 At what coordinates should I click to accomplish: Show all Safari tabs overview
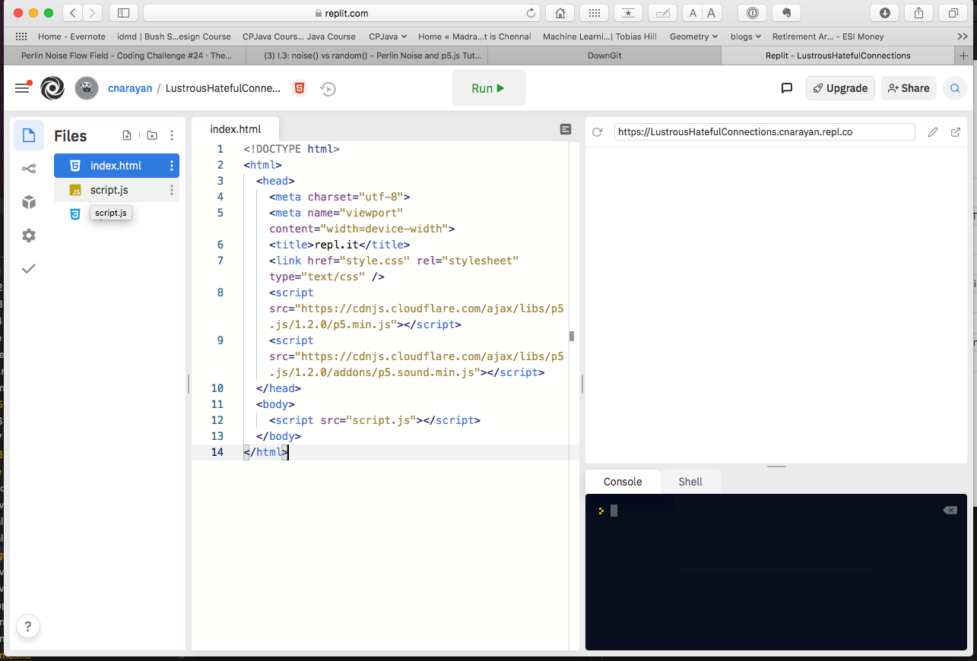tap(953, 13)
